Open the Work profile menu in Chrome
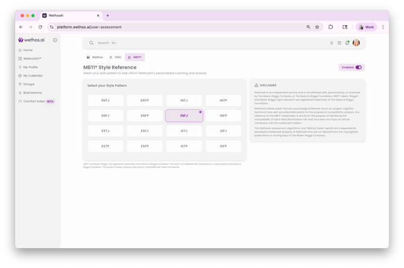 tap(366, 27)
